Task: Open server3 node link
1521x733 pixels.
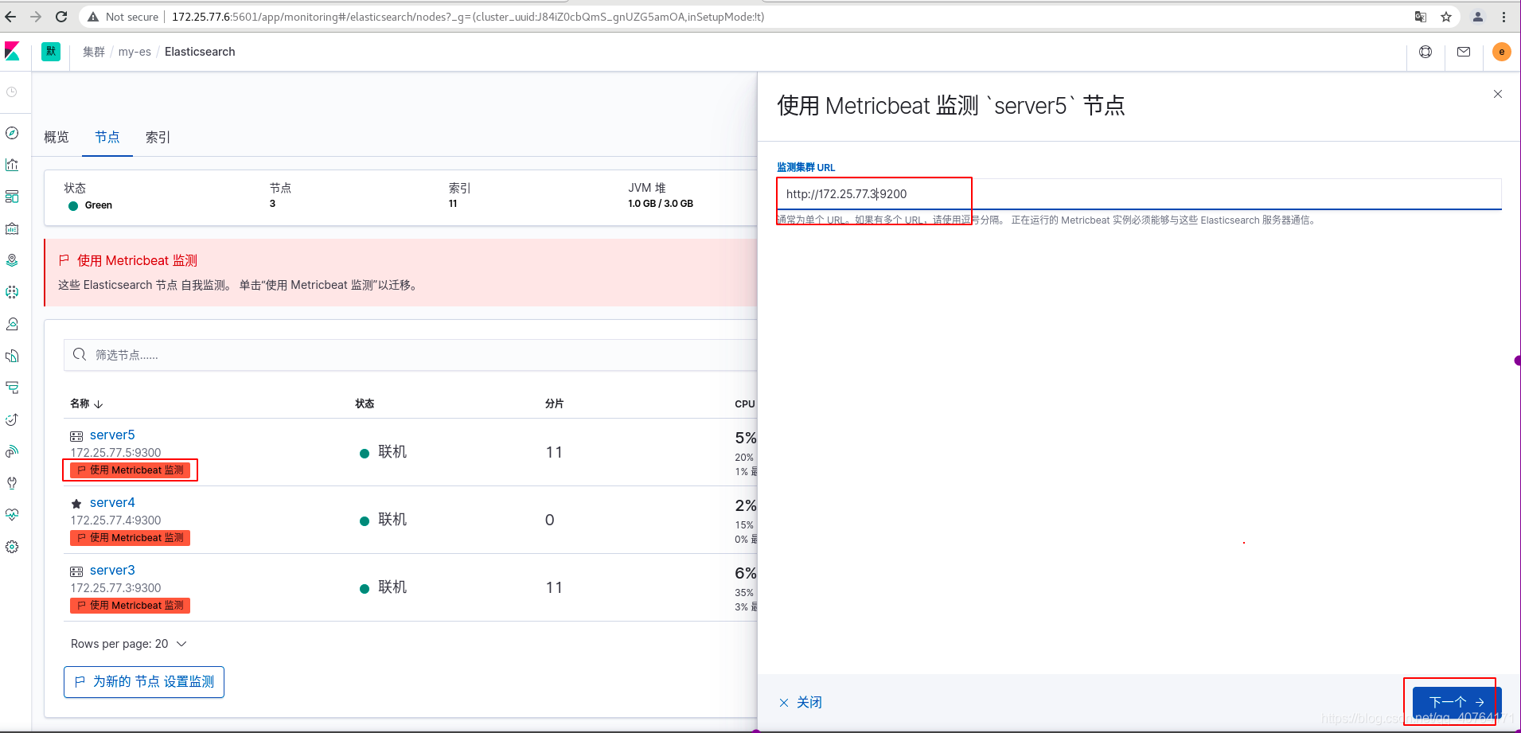Action: (x=112, y=570)
